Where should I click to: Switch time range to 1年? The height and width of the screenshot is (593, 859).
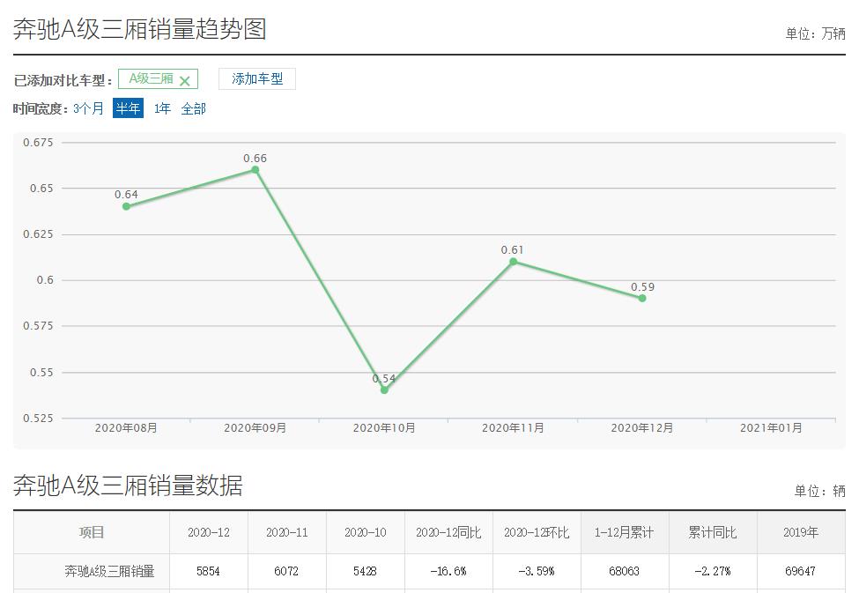(162, 108)
